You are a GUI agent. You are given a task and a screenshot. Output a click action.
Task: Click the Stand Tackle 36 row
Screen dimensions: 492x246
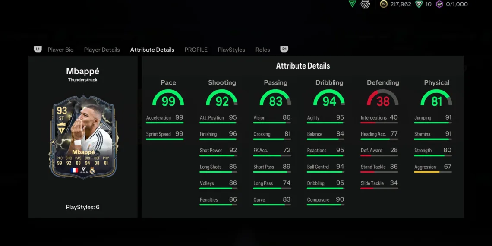pyautogui.click(x=379, y=168)
